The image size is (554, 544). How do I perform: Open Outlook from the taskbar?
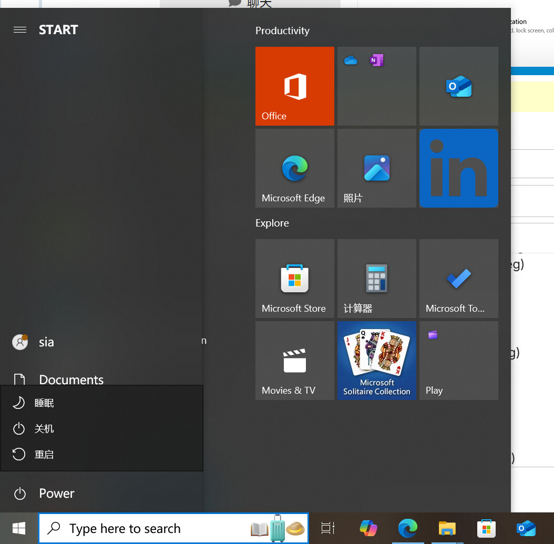[526, 528]
